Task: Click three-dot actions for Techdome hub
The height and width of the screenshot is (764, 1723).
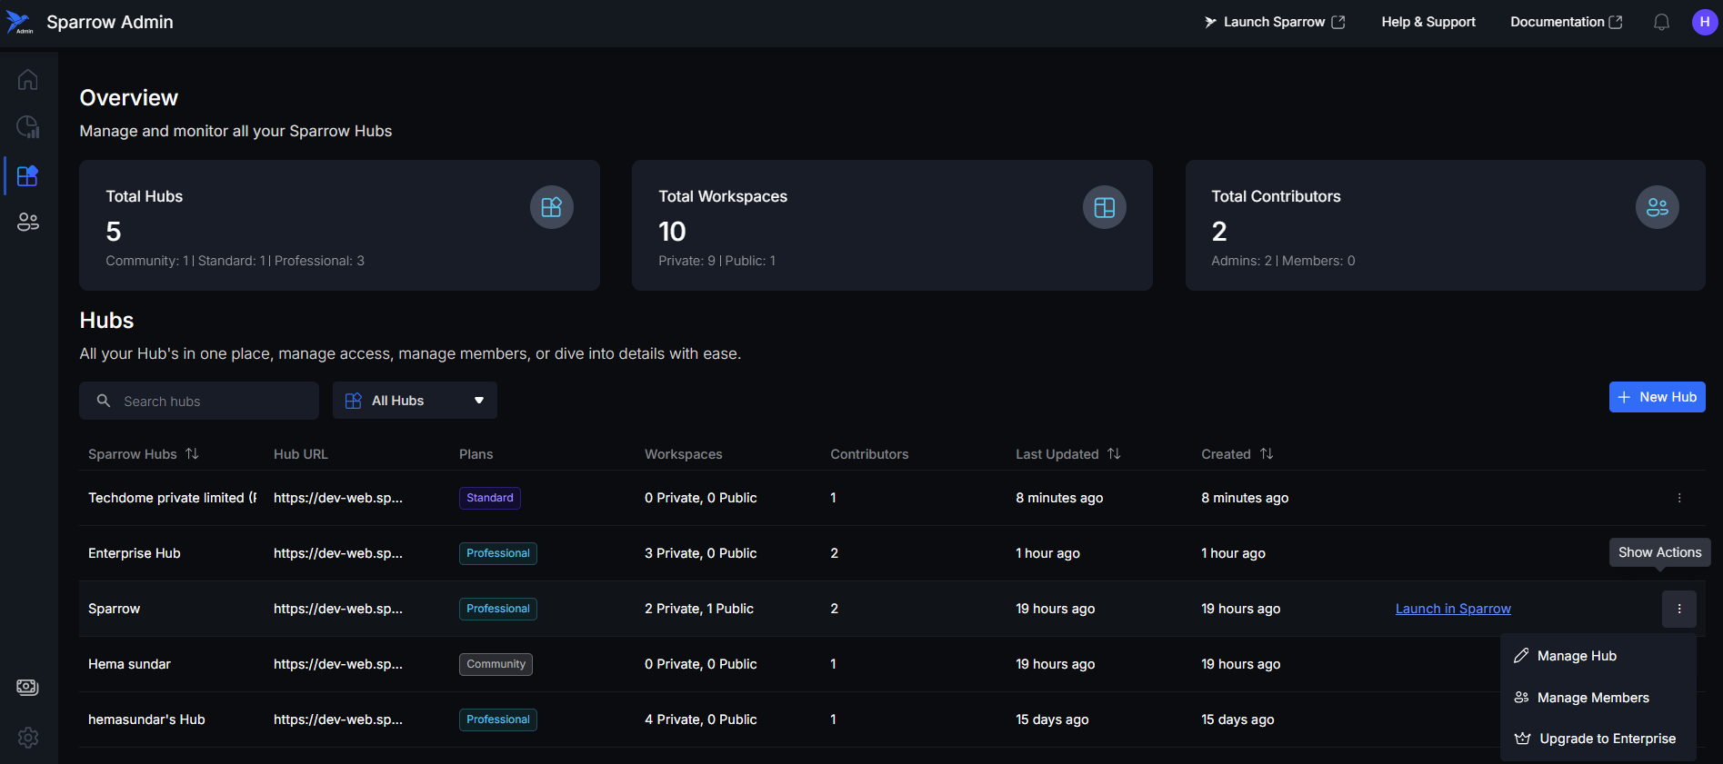Action: click(1678, 498)
